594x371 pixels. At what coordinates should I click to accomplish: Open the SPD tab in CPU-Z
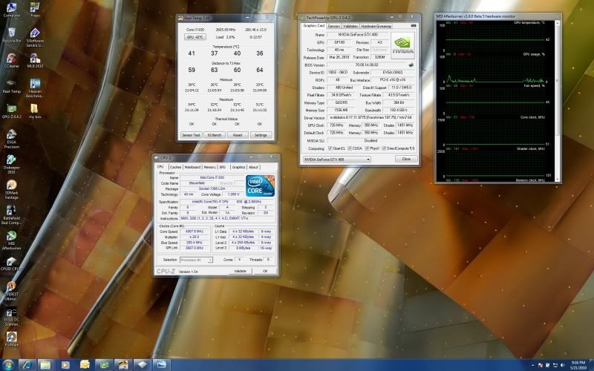pyautogui.click(x=222, y=167)
